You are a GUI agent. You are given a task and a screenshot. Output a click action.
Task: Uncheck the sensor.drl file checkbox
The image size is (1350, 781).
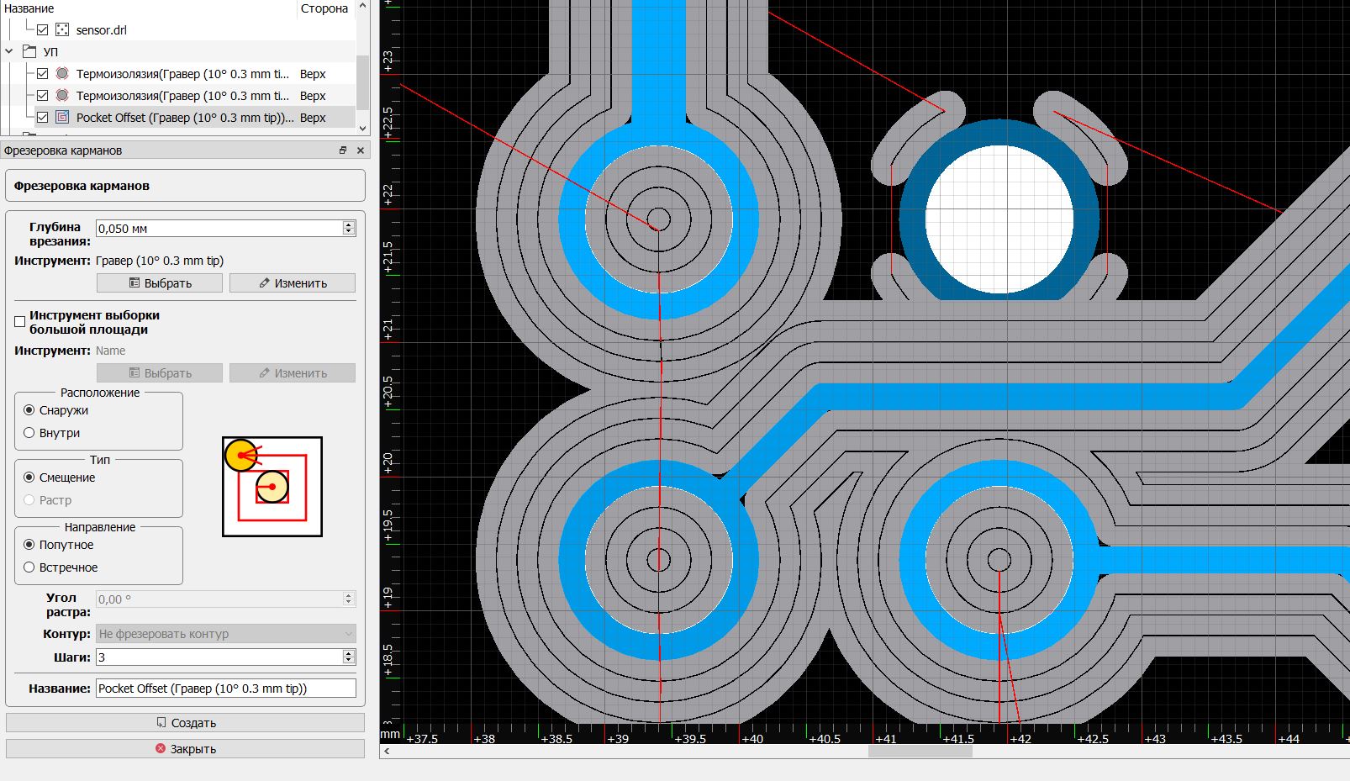[43, 29]
